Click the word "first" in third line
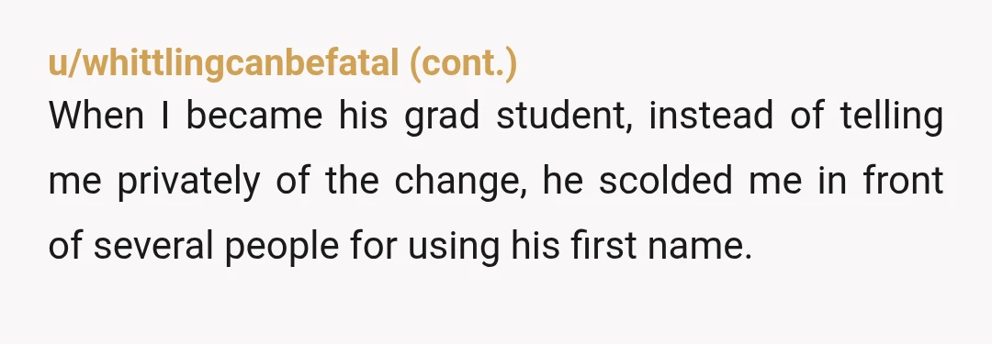The height and width of the screenshot is (344, 992). click(603, 245)
